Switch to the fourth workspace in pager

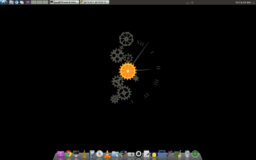point(45,2)
